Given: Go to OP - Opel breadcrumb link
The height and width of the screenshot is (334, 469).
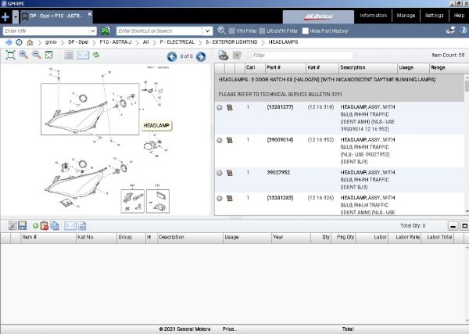Looking at the screenshot, I should 78,42.
